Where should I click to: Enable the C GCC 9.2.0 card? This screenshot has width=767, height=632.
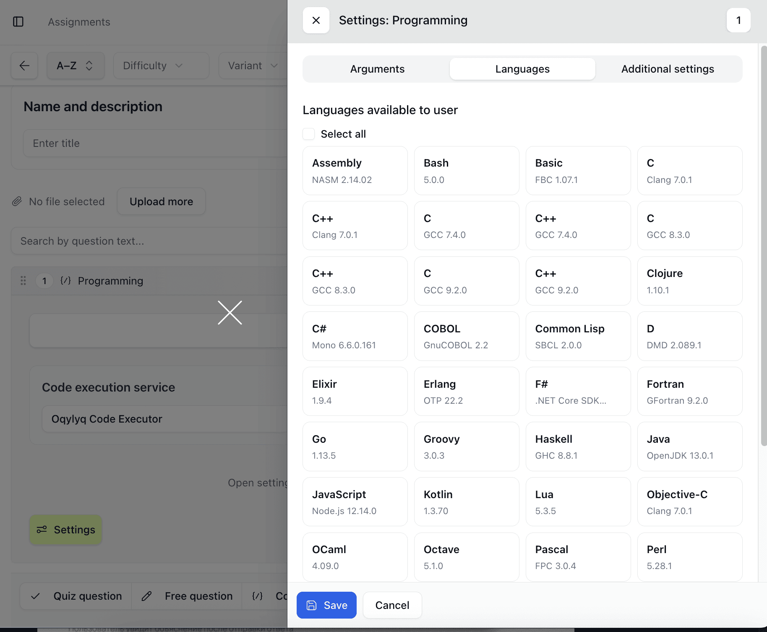[x=467, y=281]
